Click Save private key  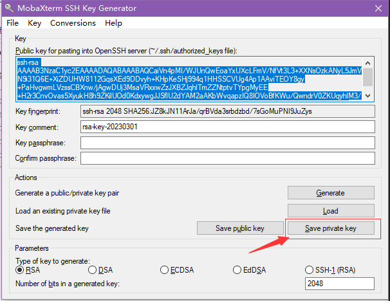pos(331,228)
